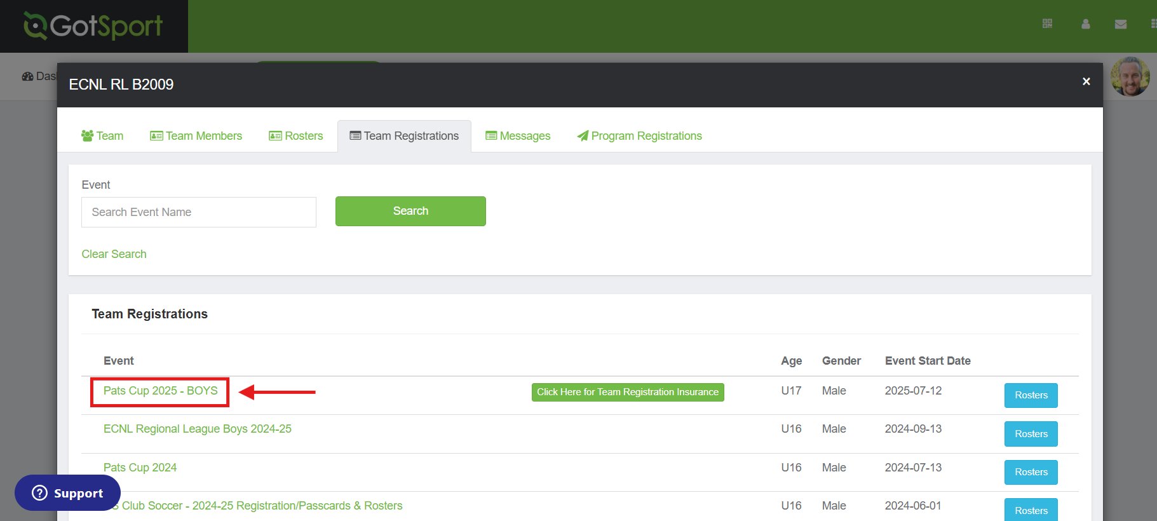Open the Team tab
Image resolution: width=1157 pixels, height=521 pixels.
pos(102,136)
